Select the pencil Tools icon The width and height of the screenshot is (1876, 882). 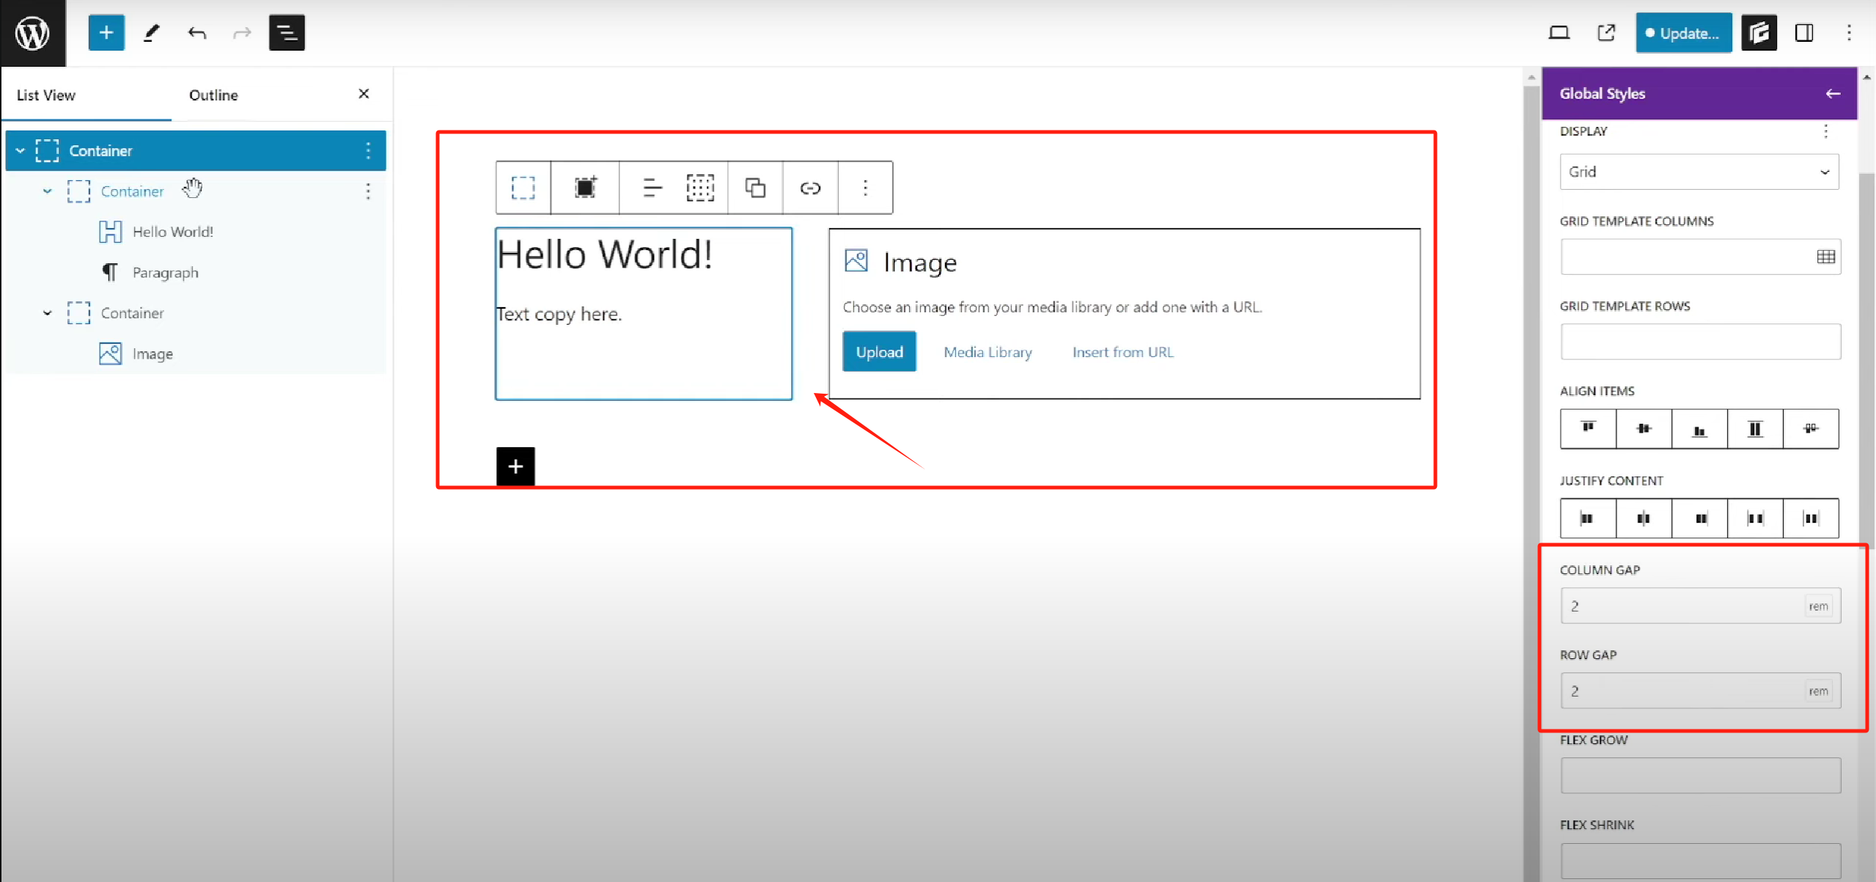152,33
